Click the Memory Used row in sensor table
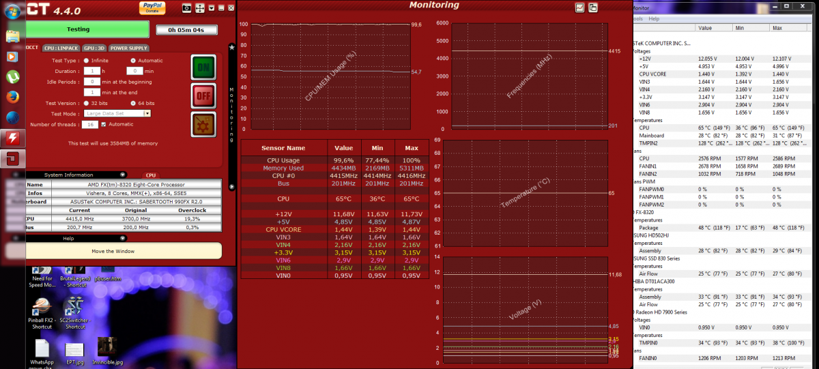 click(334, 168)
